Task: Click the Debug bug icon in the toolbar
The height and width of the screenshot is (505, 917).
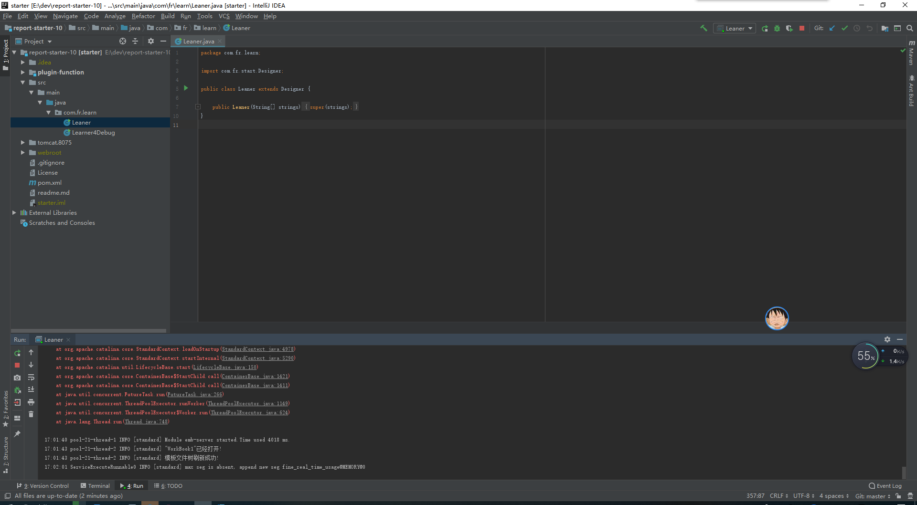Action: click(x=777, y=28)
